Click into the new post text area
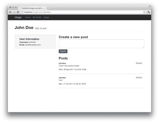The image size is (159, 123). pyautogui.click(x=101, y=44)
